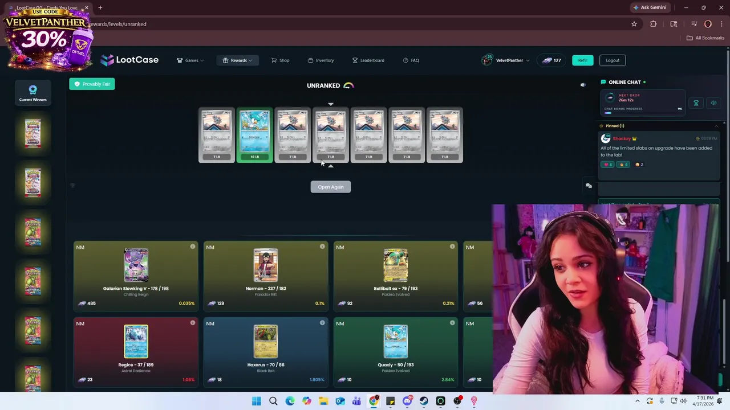730x410 pixels.
Task: Open the Inventory page
Action: click(x=321, y=60)
